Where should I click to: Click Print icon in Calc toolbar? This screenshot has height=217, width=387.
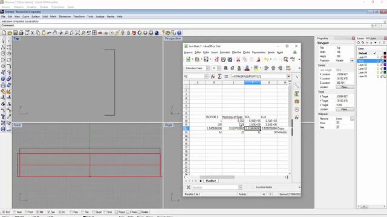(x=223, y=59)
